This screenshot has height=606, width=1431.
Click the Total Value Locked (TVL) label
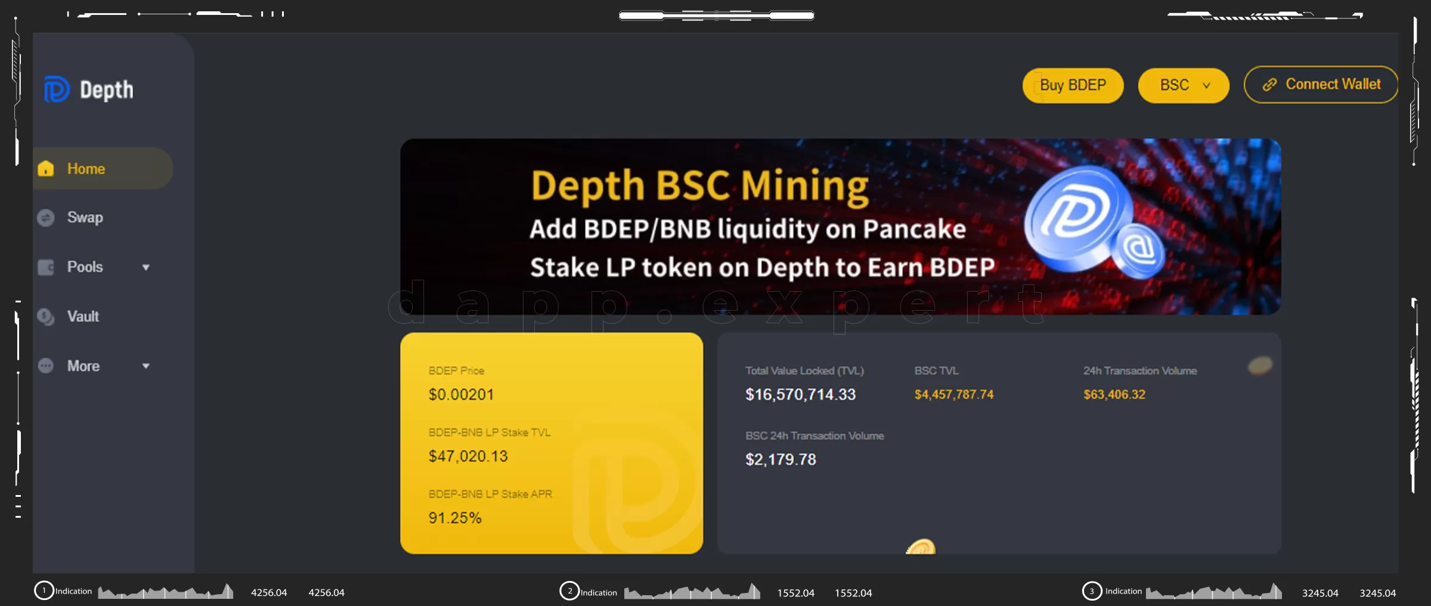(x=804, y=370)
